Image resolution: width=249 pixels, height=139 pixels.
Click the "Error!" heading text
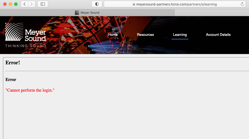[x=13, y=63]
